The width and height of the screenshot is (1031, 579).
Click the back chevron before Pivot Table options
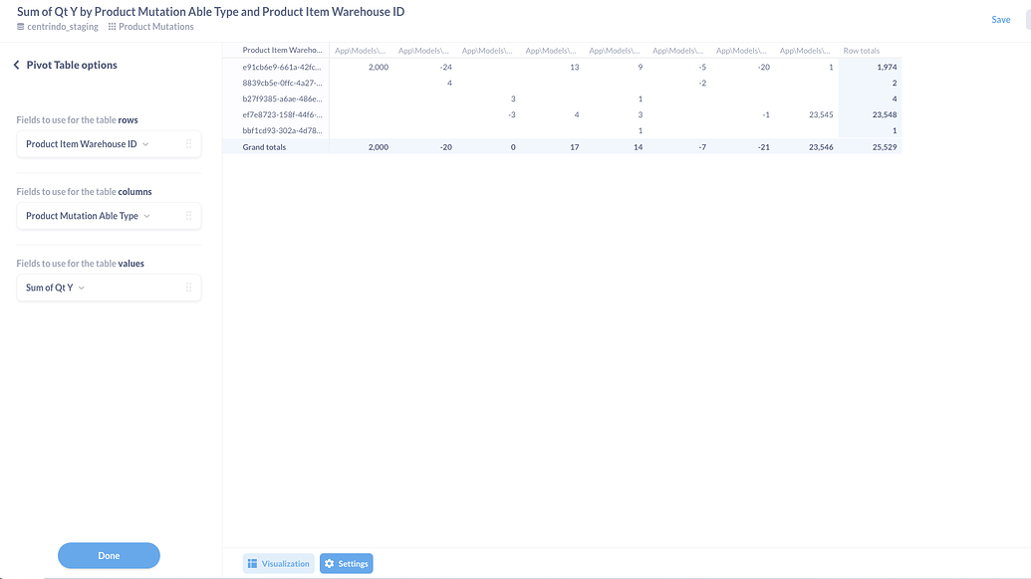pos(15,65)
